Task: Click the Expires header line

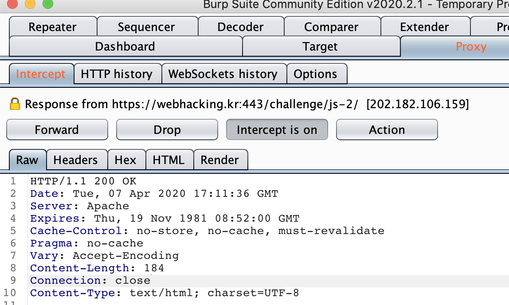Action: 164,219
